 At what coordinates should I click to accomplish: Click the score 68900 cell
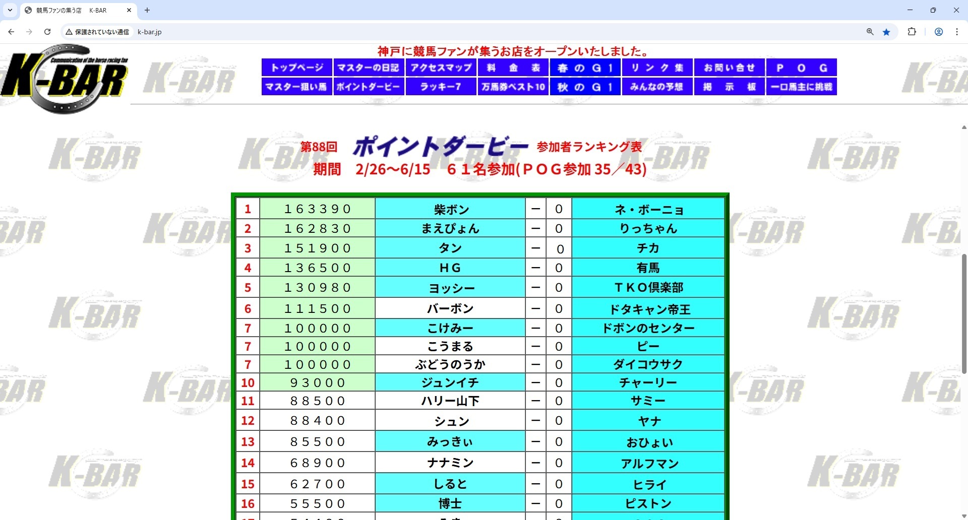coord(318,463)
